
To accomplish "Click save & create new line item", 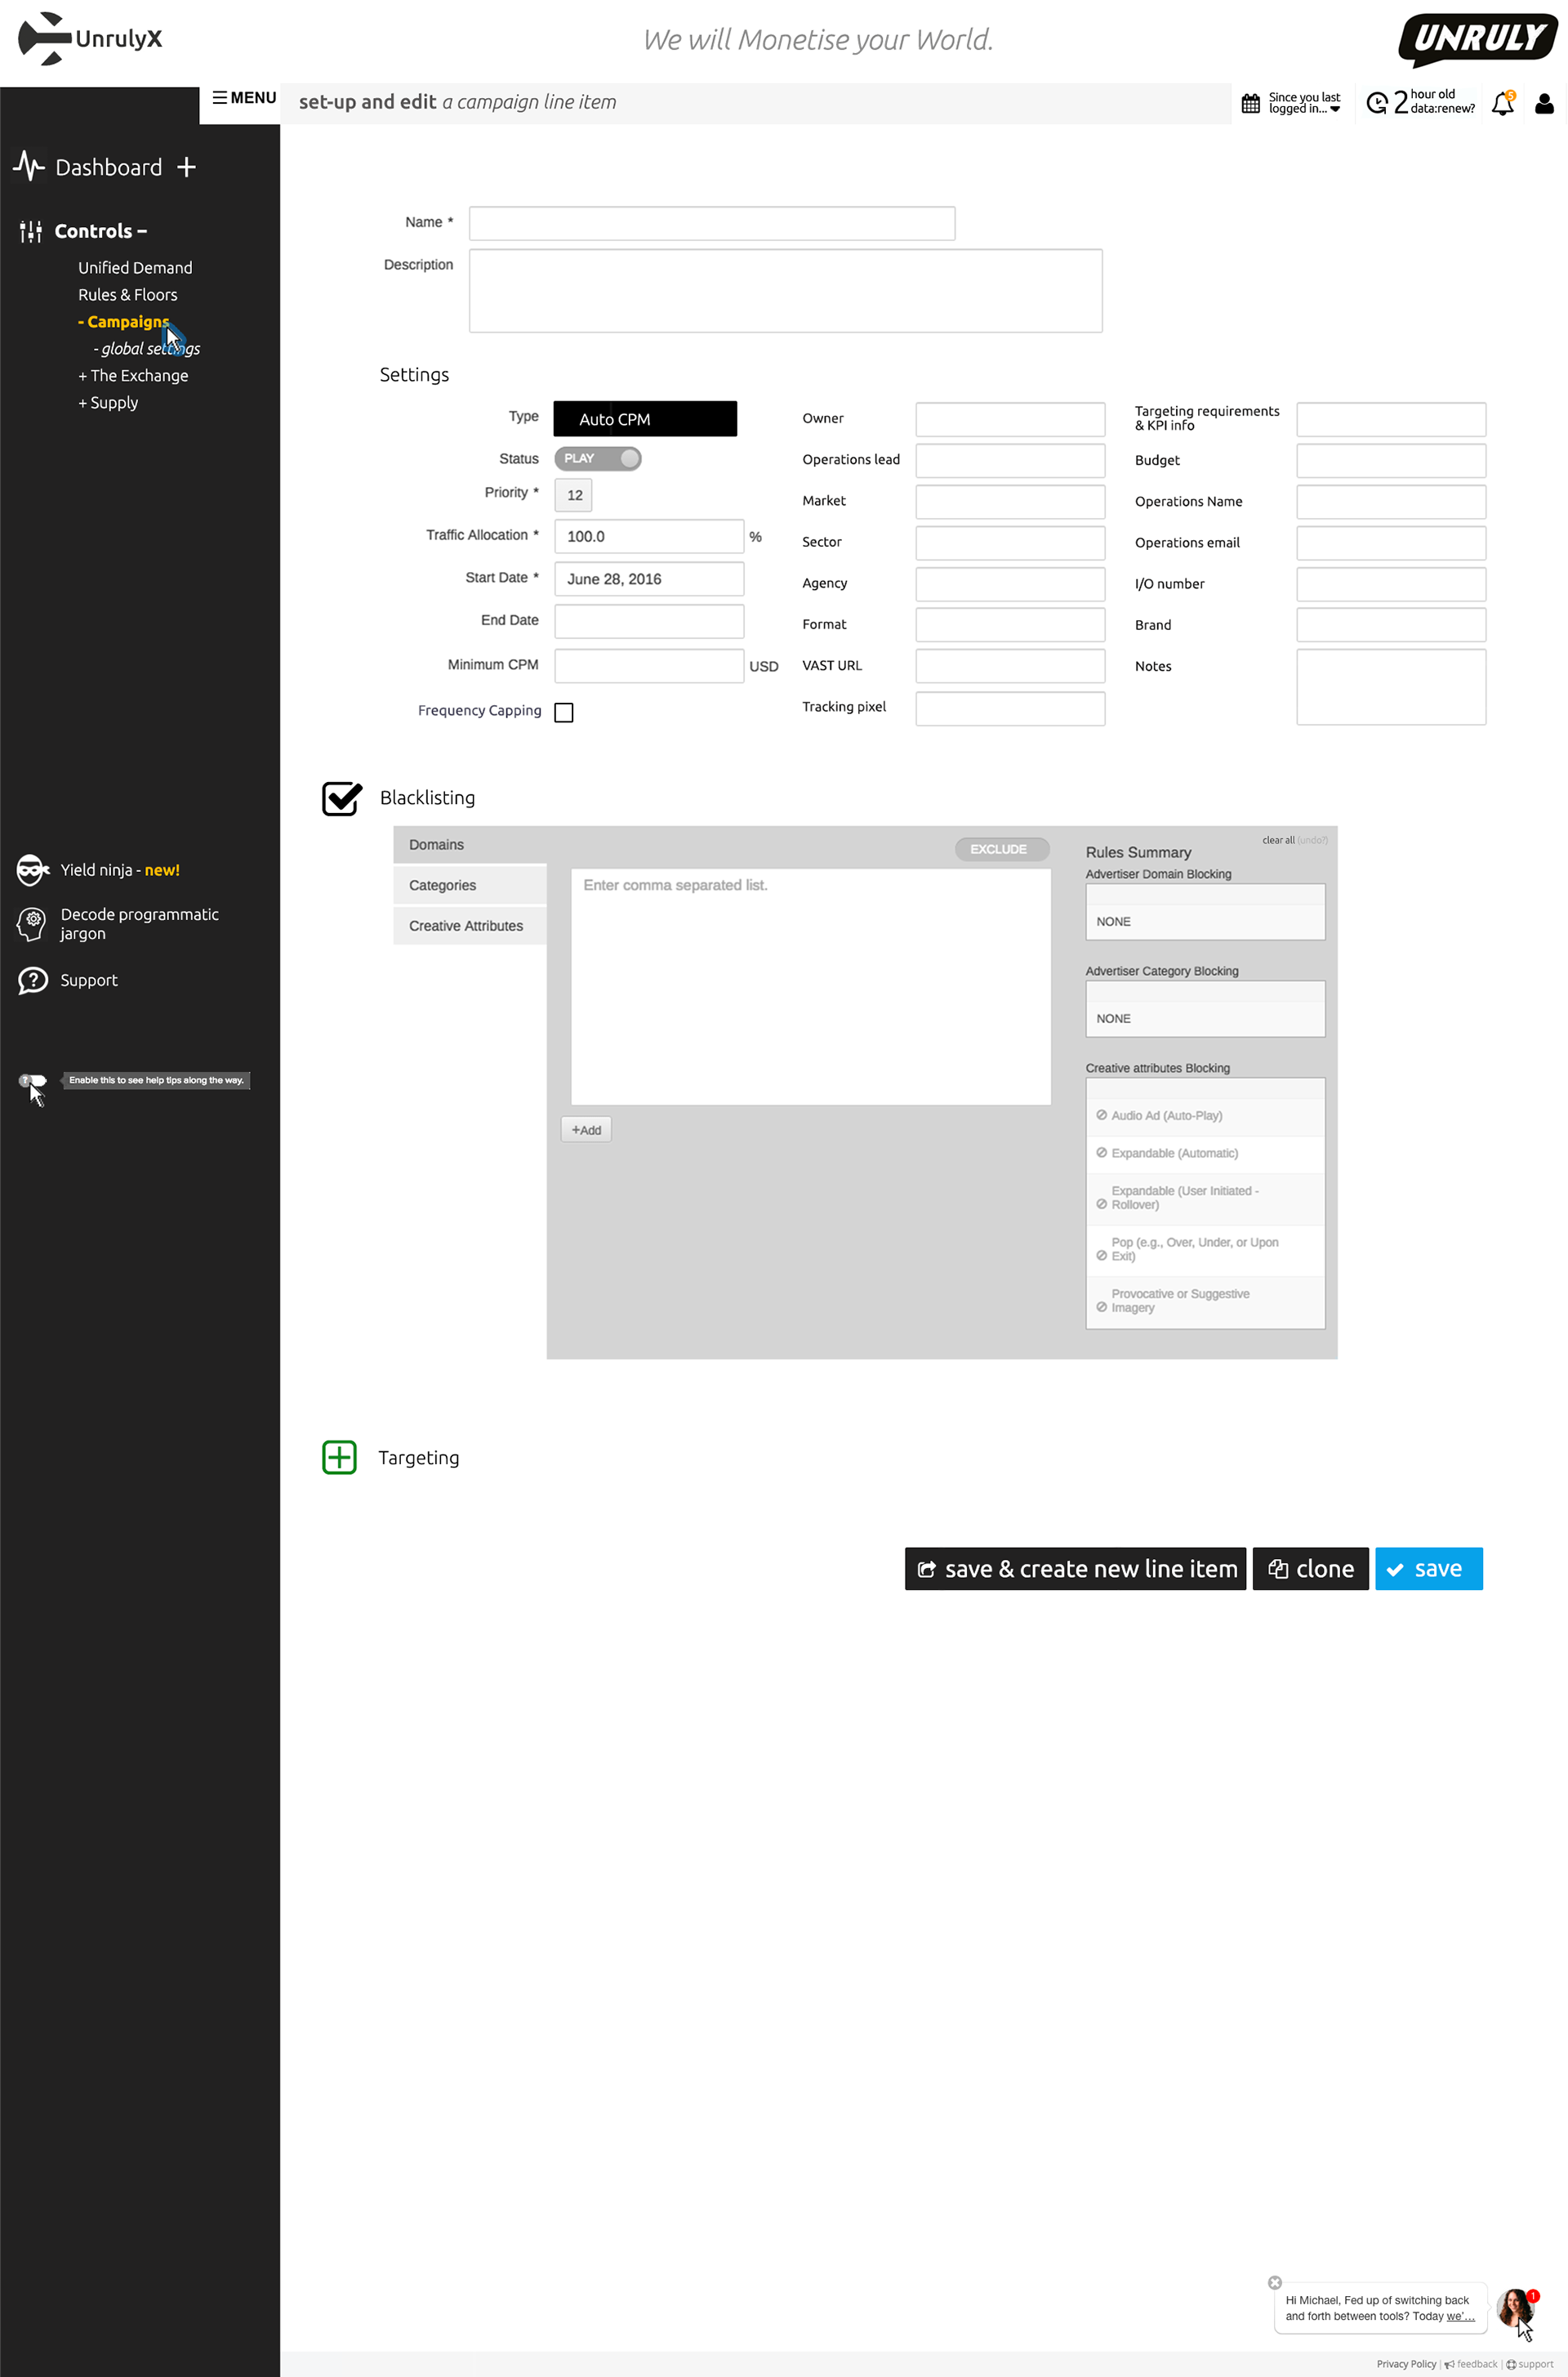I will click(1075, 1569).
